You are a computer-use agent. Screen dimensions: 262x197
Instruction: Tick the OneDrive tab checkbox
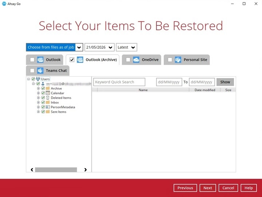[128, 60]
